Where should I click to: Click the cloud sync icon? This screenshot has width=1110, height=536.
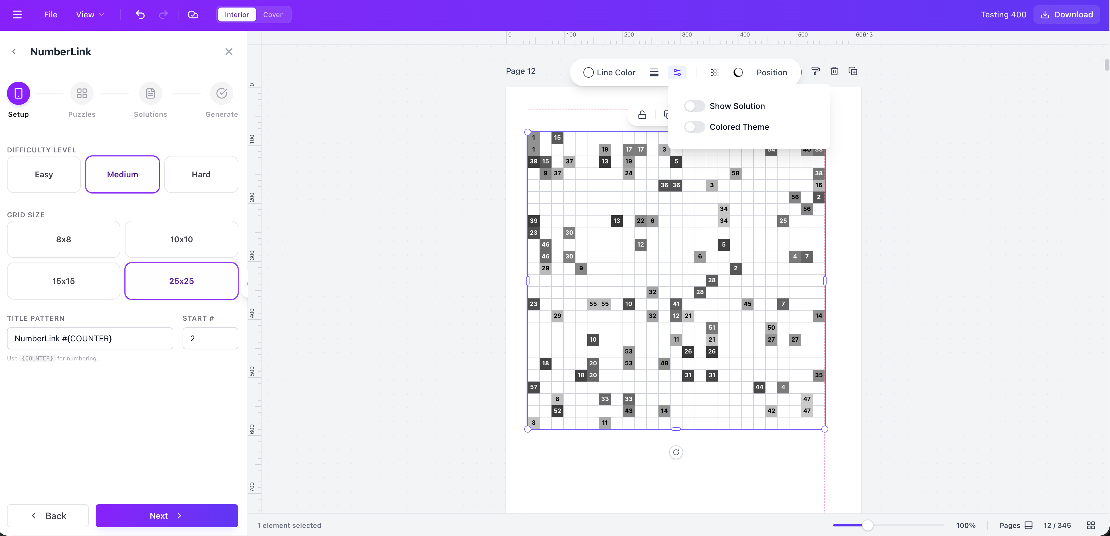[193, 14]
